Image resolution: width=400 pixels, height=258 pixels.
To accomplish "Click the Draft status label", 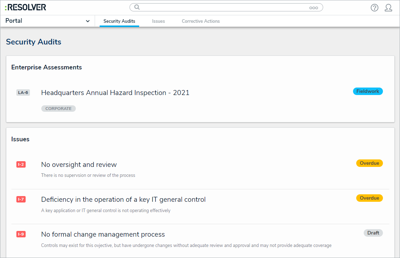I will (x=373, y=233).
